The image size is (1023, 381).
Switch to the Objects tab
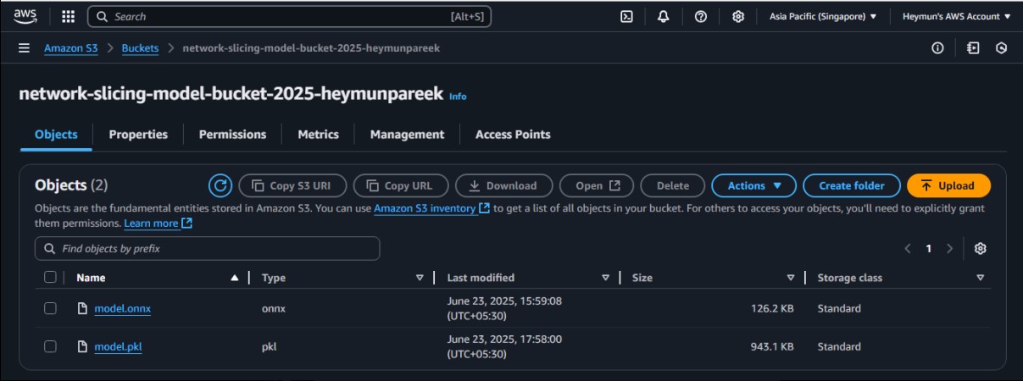[56, 134]
